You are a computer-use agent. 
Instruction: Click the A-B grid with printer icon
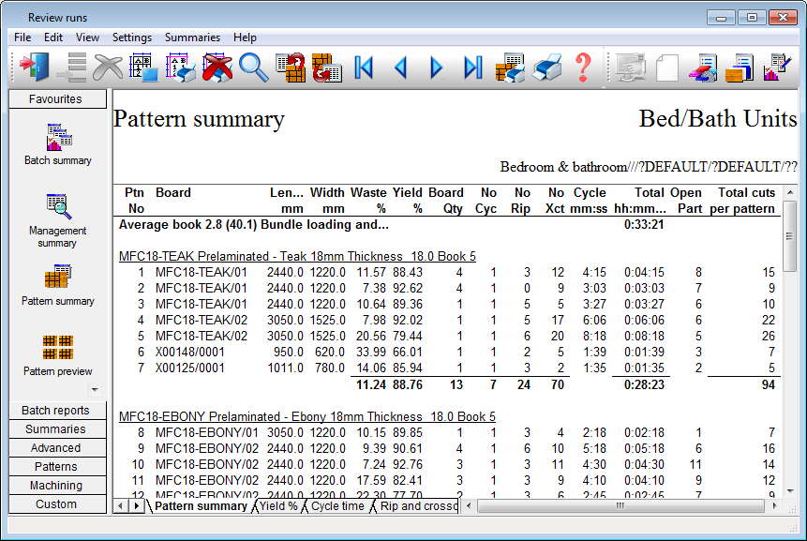coord(181,68)
